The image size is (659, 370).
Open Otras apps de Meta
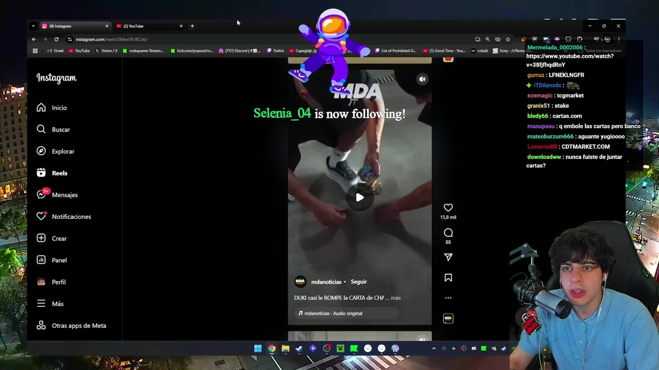click(72, 325)
